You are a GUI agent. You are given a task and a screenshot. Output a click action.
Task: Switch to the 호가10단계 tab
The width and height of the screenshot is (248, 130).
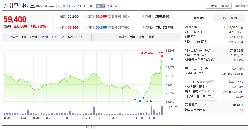230,18
